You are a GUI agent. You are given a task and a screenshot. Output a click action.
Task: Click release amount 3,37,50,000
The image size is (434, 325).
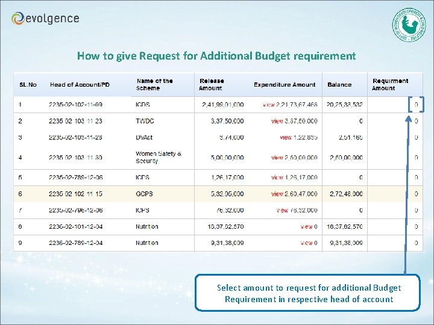227,121
